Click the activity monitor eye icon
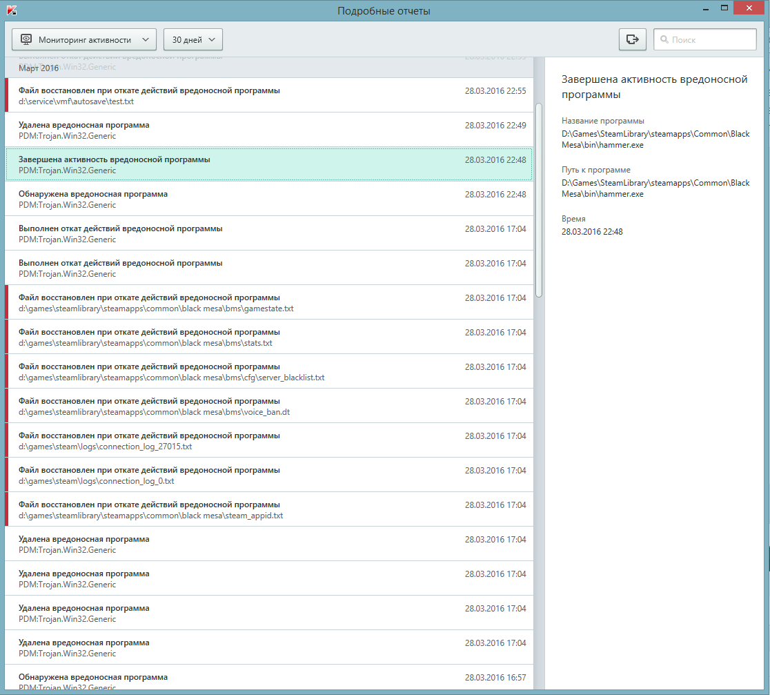 [27, 40]
